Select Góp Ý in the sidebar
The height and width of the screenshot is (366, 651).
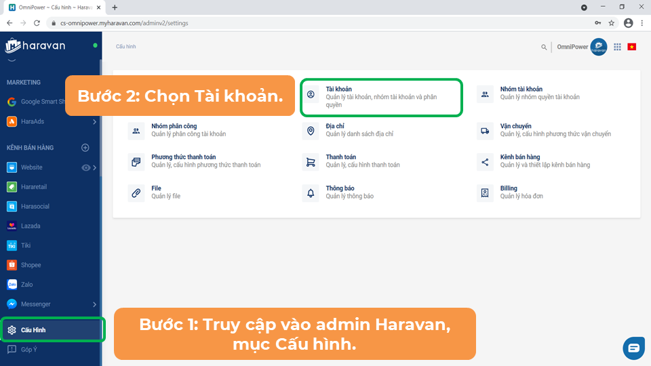28,350
